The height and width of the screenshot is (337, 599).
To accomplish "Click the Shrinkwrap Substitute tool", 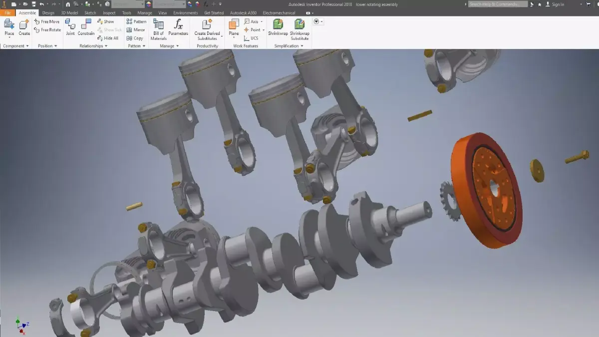I will coord(299,29).
